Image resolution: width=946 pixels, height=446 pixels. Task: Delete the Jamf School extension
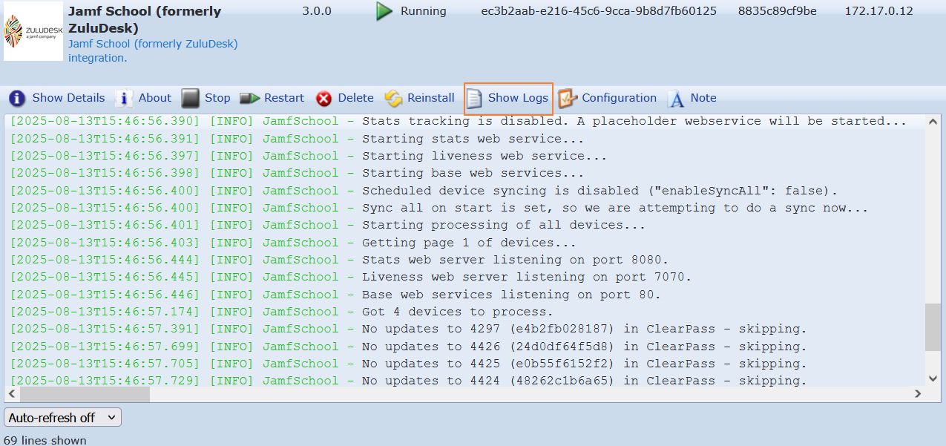355,98
